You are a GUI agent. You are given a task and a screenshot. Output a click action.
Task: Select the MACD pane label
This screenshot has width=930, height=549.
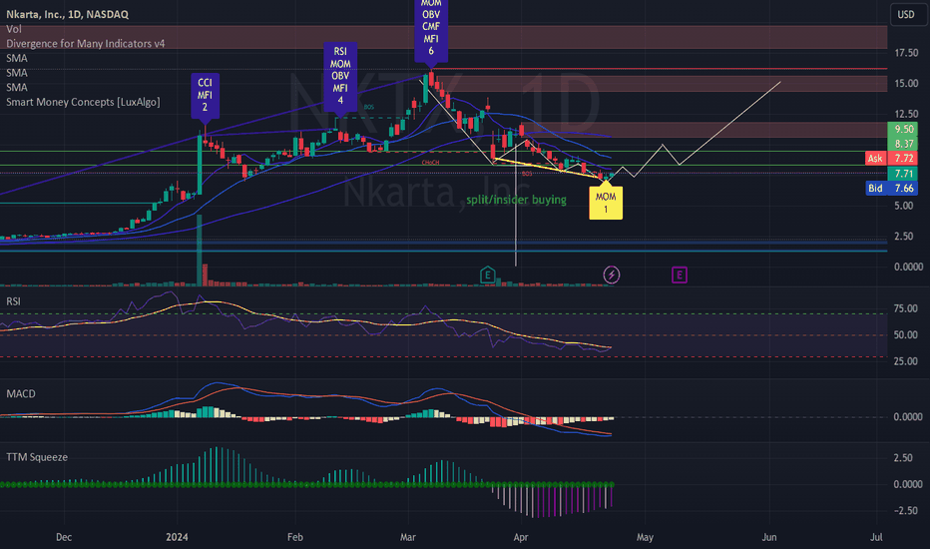pyautogui.click(x=21, y=393)
